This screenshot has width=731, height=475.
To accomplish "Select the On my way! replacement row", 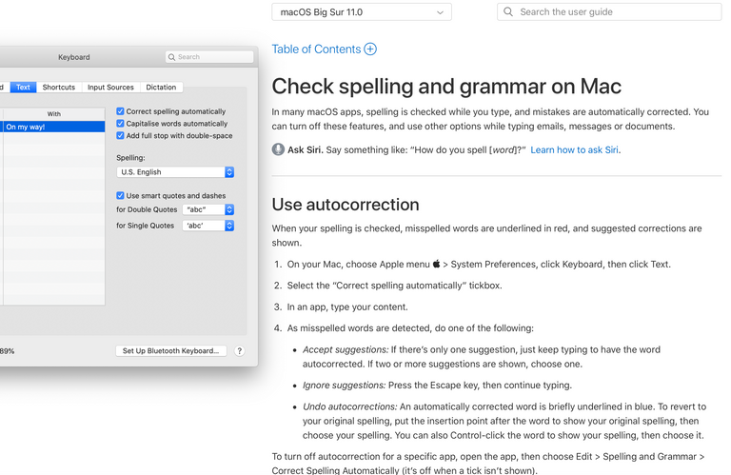I will point(53,127).
